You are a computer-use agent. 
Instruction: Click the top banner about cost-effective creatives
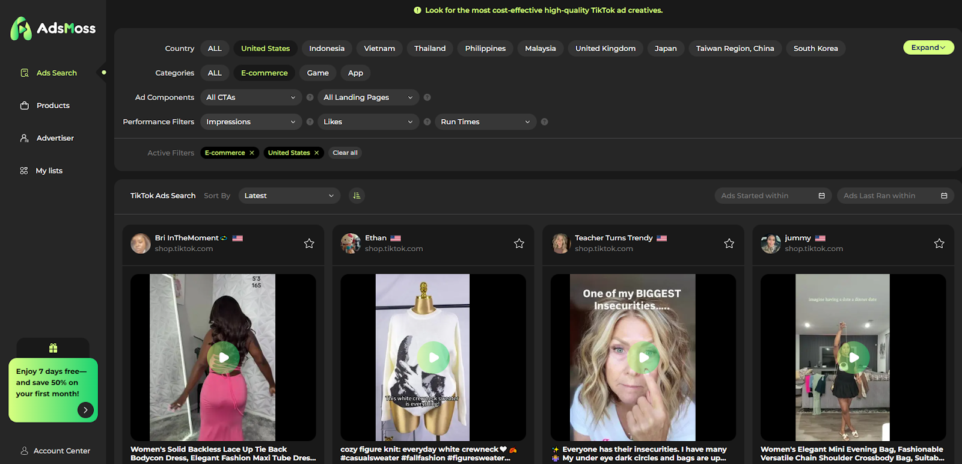pyautogui.click(x=538, y=10)
